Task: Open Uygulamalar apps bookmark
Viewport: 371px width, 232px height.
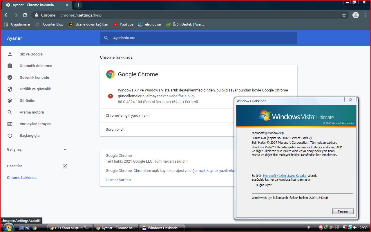Action: click(17, 24)
